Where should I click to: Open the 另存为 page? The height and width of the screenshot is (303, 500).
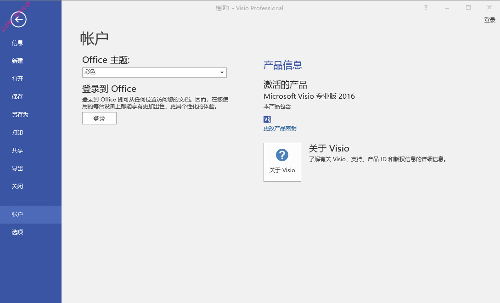[20, 114]
